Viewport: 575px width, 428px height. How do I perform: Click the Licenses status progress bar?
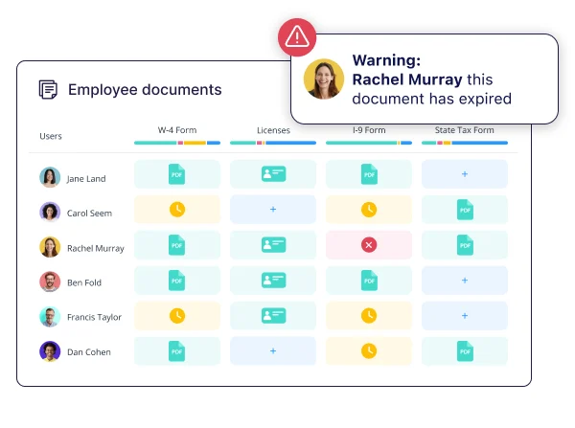273,143
